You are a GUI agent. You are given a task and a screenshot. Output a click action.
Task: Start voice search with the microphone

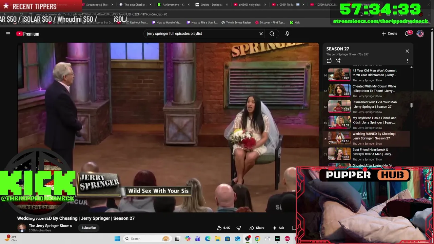click(287, 34)
